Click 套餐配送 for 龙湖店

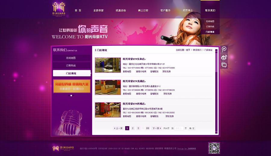(x=154, y=94)
